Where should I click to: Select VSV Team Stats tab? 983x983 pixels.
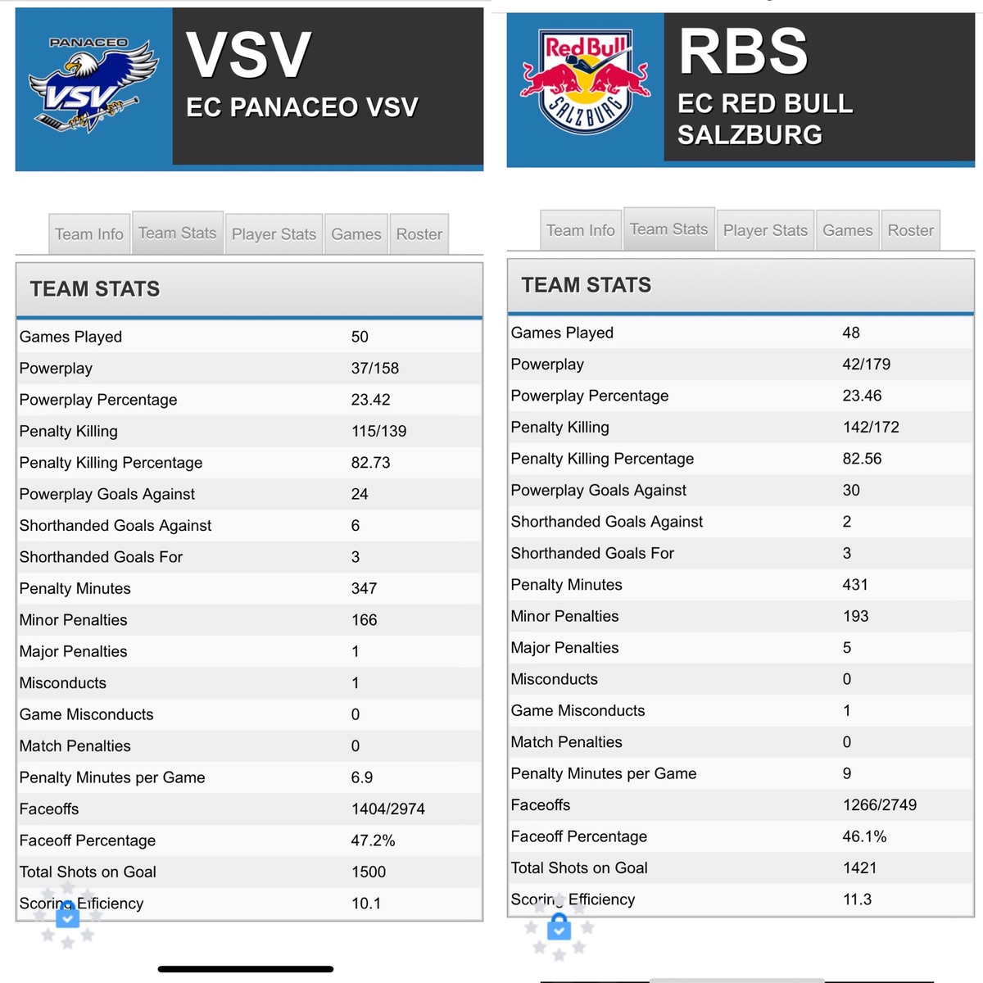click(178, 233)
